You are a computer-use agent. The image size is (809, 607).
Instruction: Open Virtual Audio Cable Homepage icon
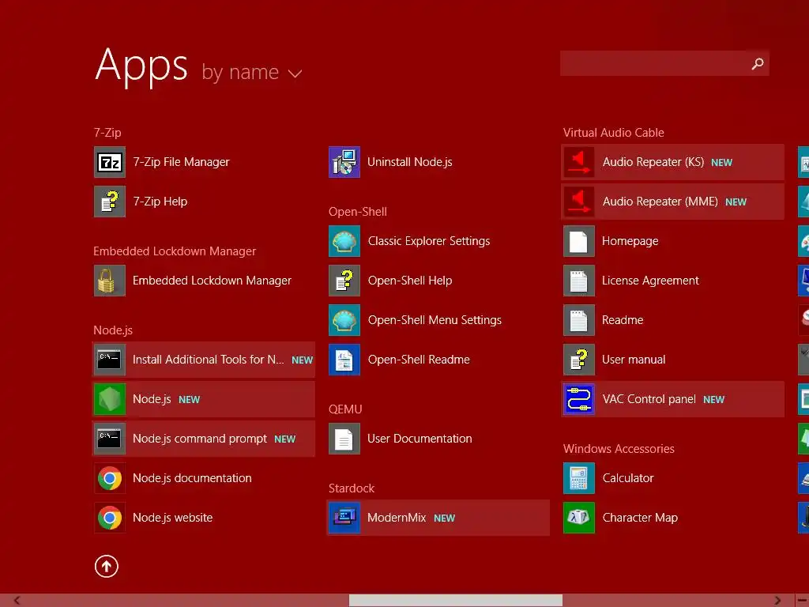(579, 241)
